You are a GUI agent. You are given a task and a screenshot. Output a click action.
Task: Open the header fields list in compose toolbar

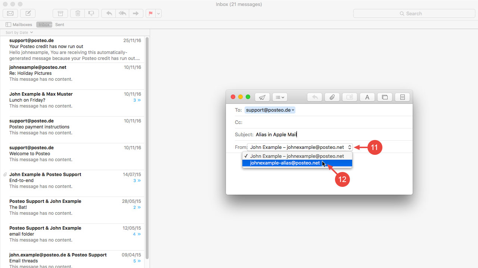280,97
